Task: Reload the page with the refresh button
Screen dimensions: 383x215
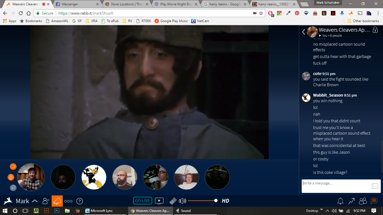Action: [21, 13]
